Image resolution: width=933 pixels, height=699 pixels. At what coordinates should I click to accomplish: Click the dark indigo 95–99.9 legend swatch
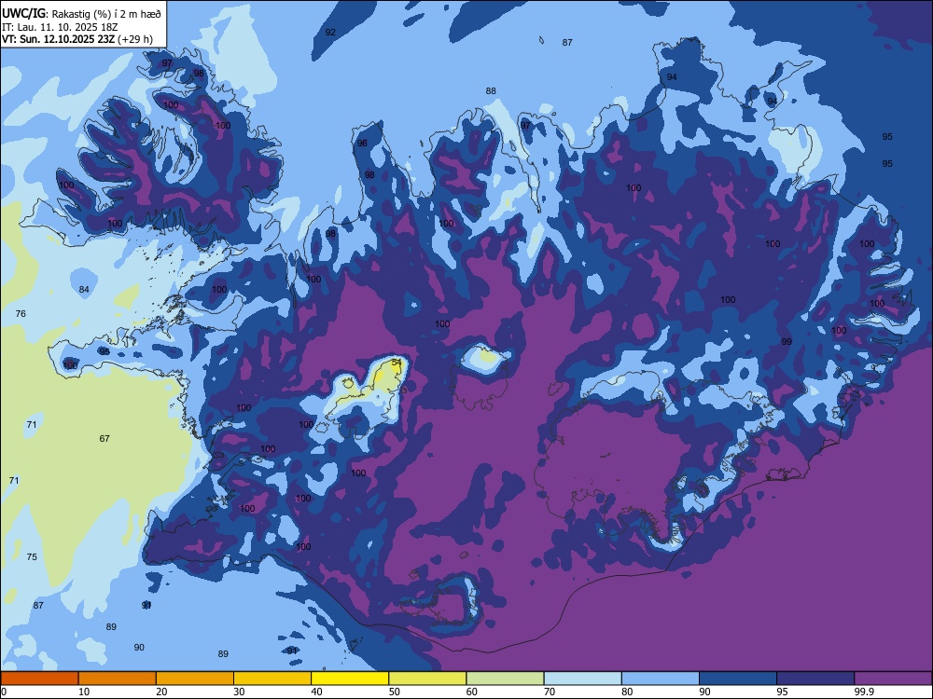coord(815,678)
